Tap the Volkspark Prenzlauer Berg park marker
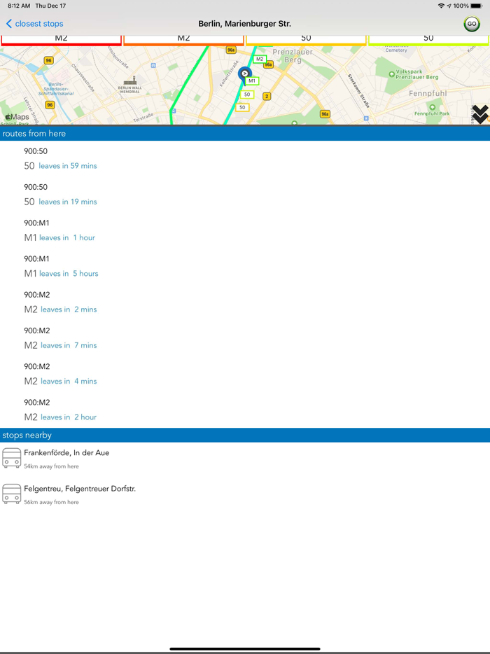This screenshot has height=654, width=490. (391, 74)
